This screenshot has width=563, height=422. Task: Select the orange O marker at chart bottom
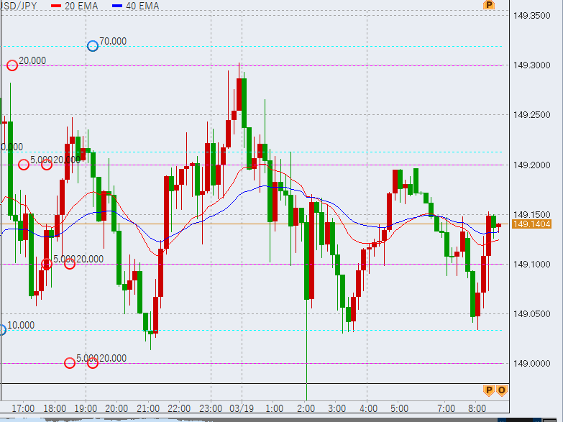[501, 390]
